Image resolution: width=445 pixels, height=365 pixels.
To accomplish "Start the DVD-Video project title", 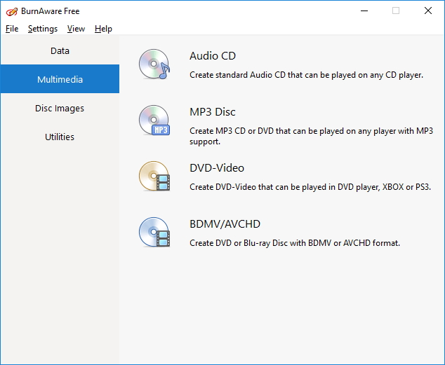I will click(217, 168).
